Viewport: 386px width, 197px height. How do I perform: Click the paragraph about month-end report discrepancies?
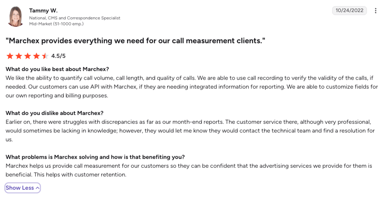[190, 131]
